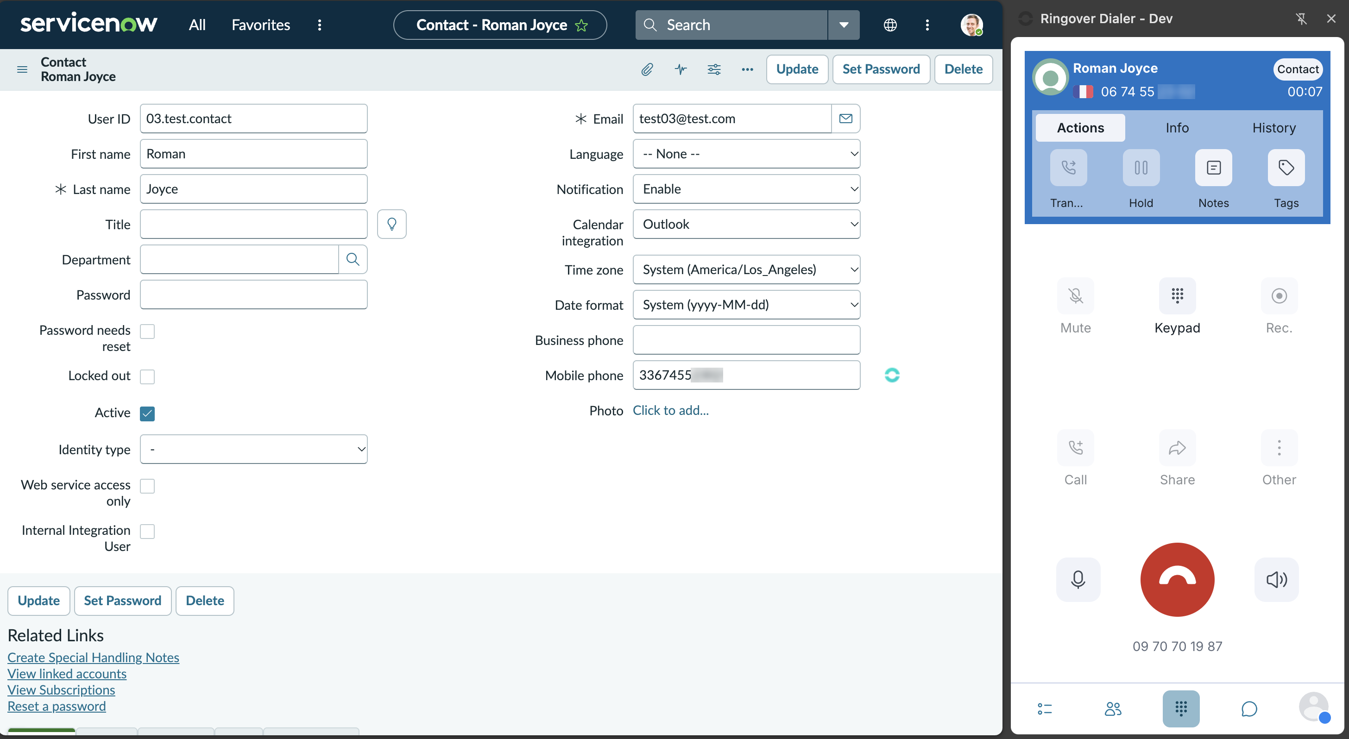Open call Notes in dialer
The height and width of the screenshot is (739, 1349).
point(1213,168)
